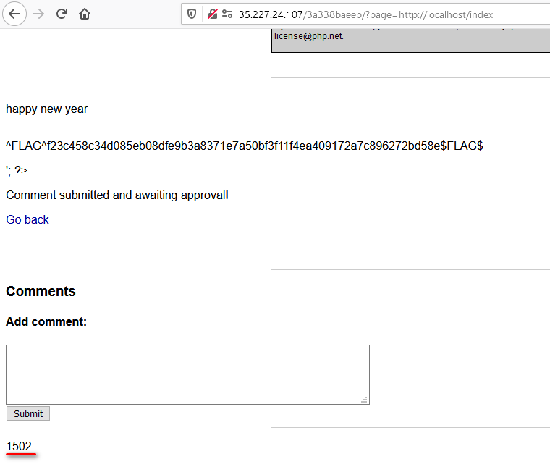Follow the "Go back" link

point(27,219)
